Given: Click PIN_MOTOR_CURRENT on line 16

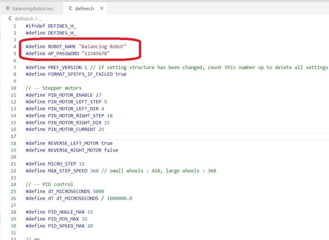Looking at the screenshot, I should [x=72, y=129].
